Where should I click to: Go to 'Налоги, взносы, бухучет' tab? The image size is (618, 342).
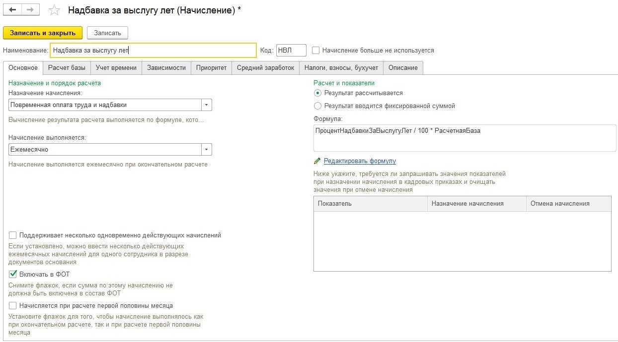(341, 68)
